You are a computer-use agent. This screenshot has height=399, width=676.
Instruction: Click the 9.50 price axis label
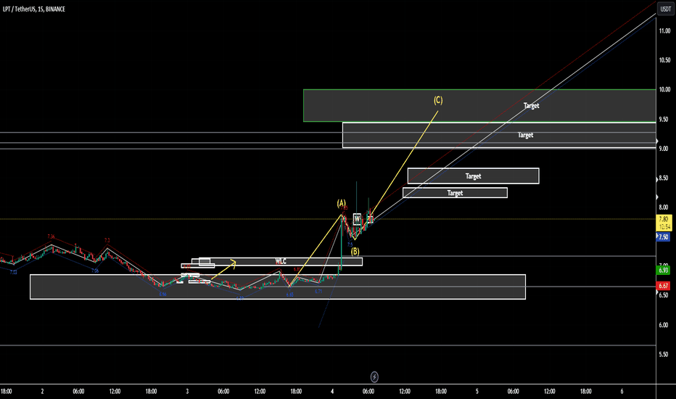click(x=664, y=119)
